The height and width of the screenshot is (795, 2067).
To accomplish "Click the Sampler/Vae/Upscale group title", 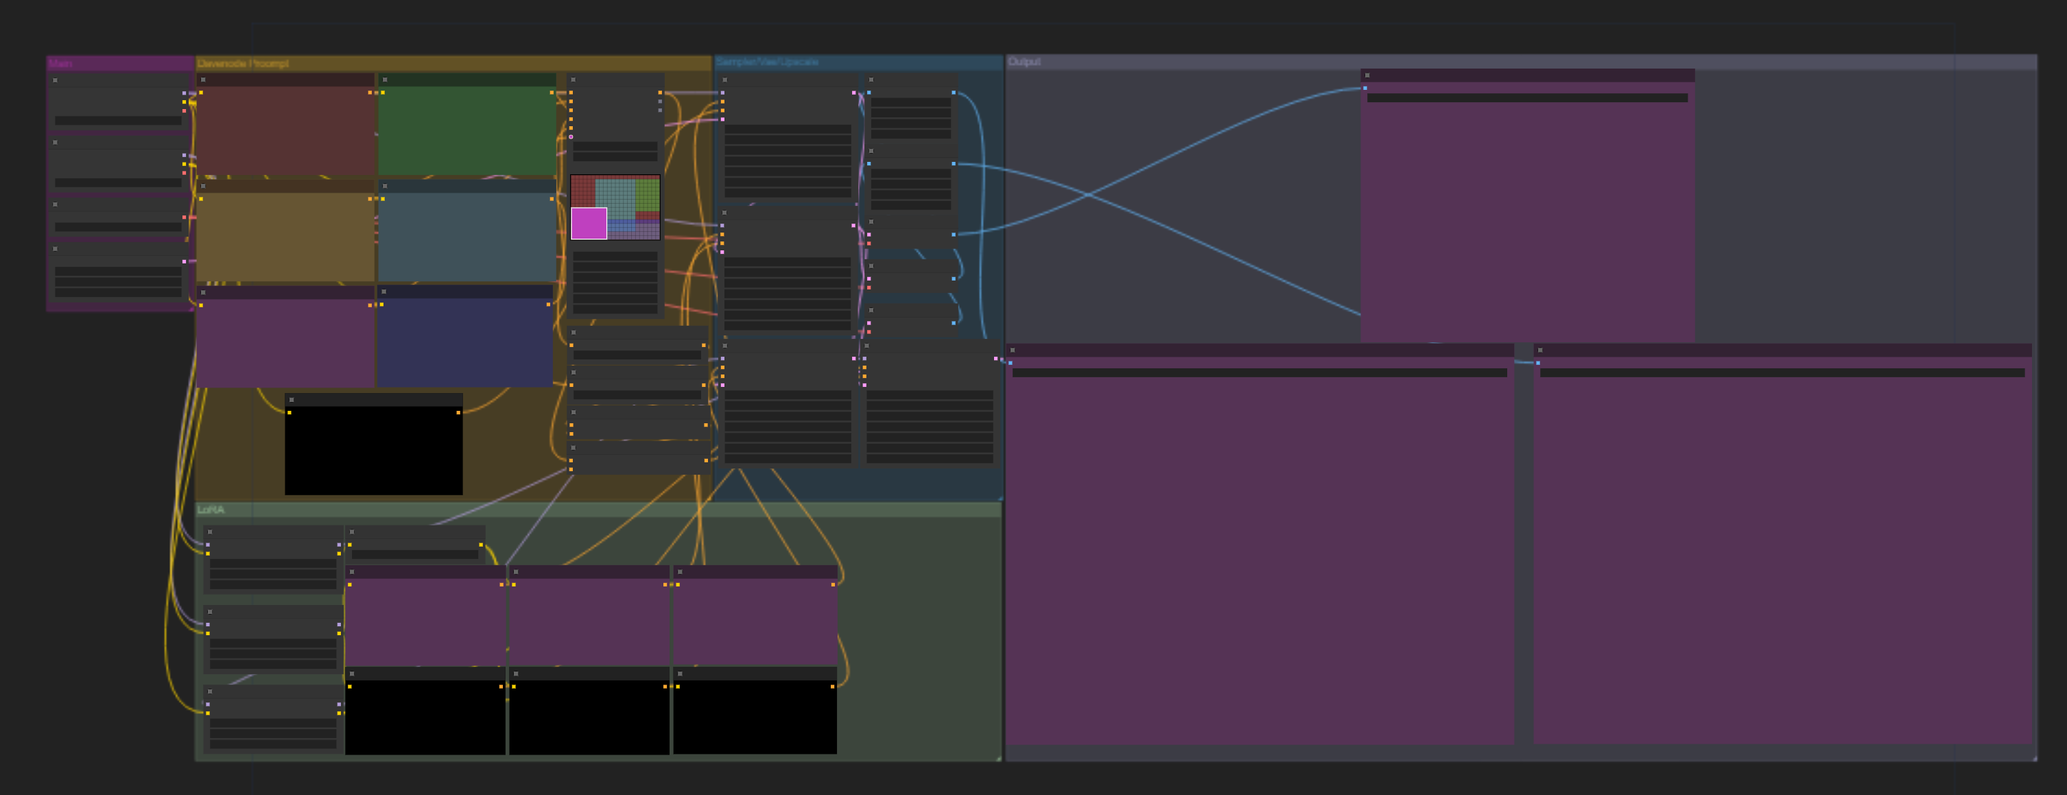I will pyautogui.click(x=767, y=62).
